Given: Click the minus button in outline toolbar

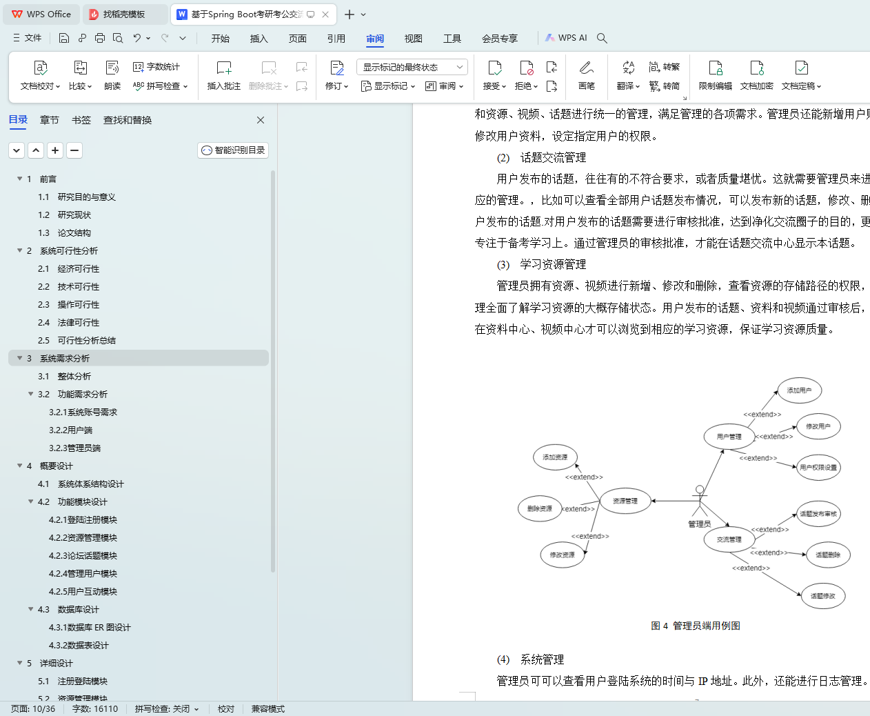Looking at the screenshot, I should point(74,150).
